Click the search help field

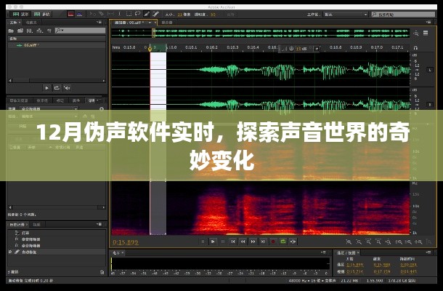(403, 14)
